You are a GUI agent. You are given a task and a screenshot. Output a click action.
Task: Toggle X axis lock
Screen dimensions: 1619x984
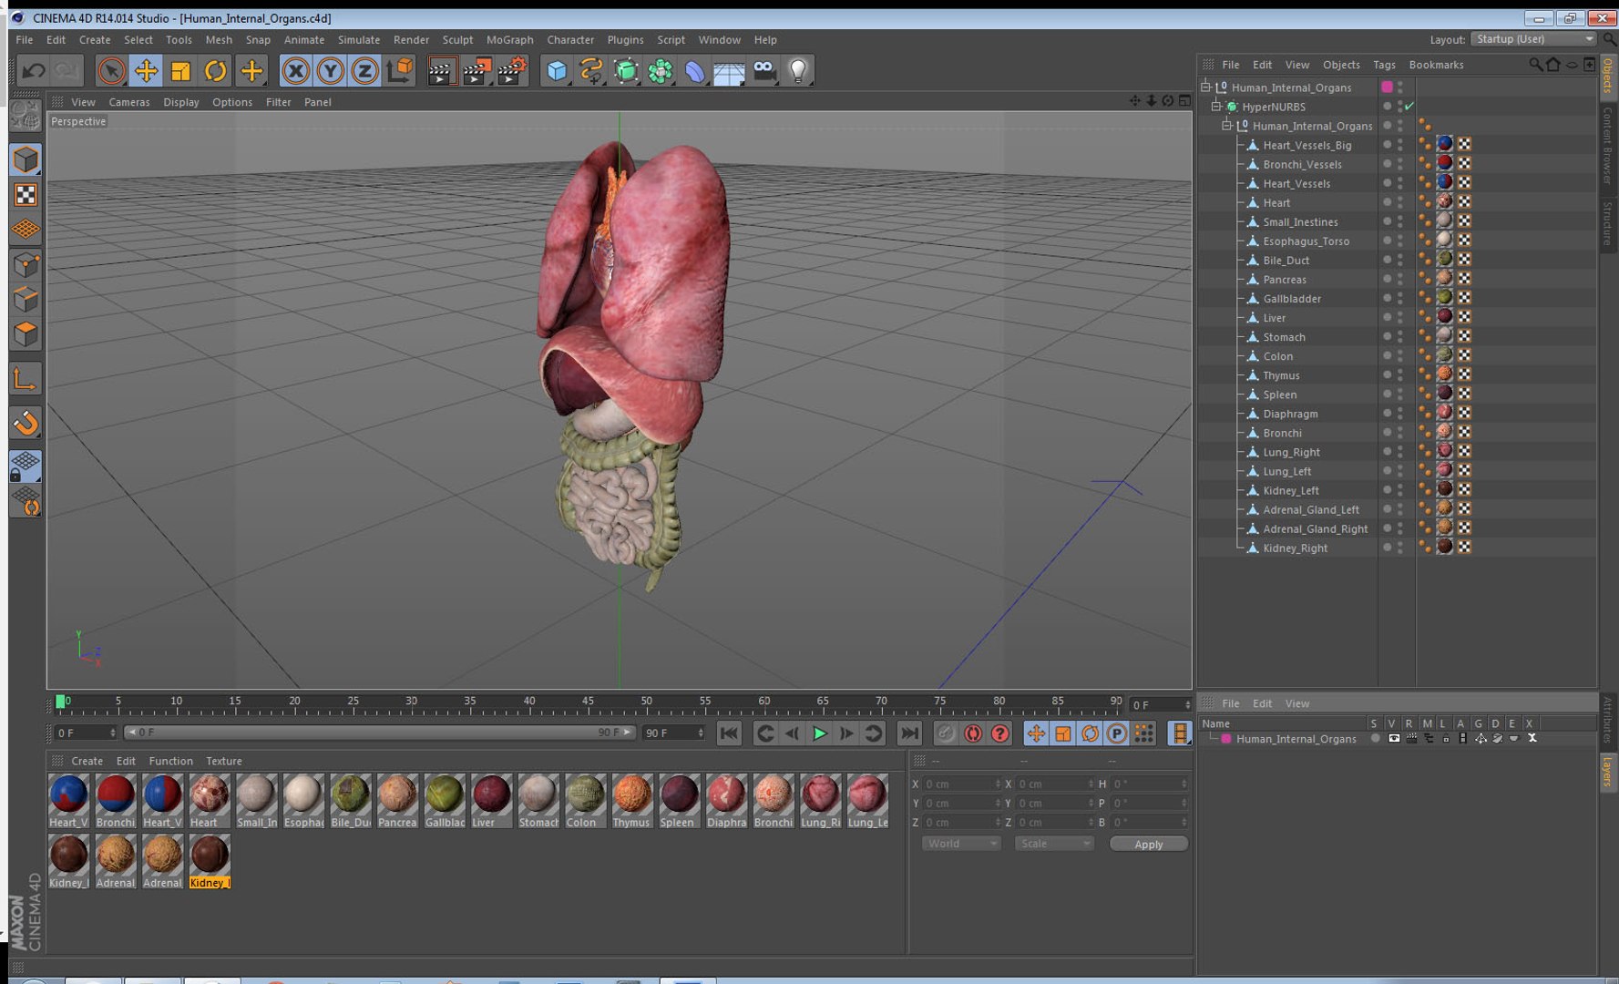point(295,71)
